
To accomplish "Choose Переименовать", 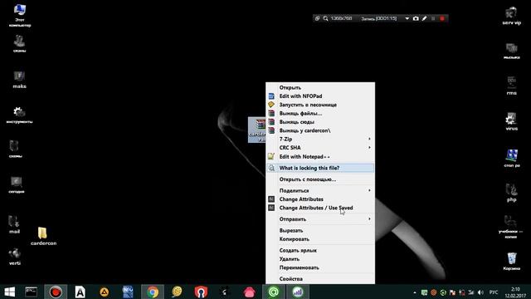I will click(x=320, y=267).
